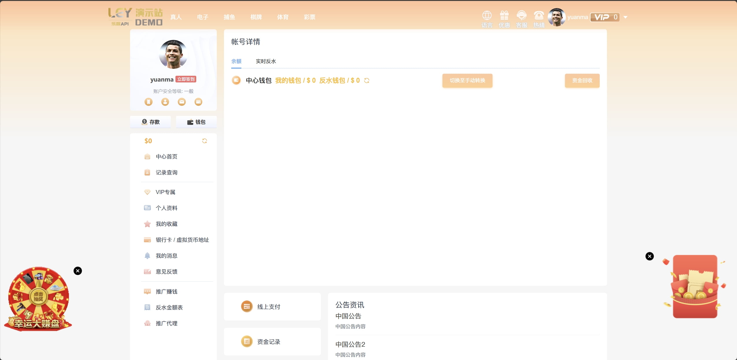Click the hotline telephone icon
Viewport: 737px width, 360px height.
(539, 16)
